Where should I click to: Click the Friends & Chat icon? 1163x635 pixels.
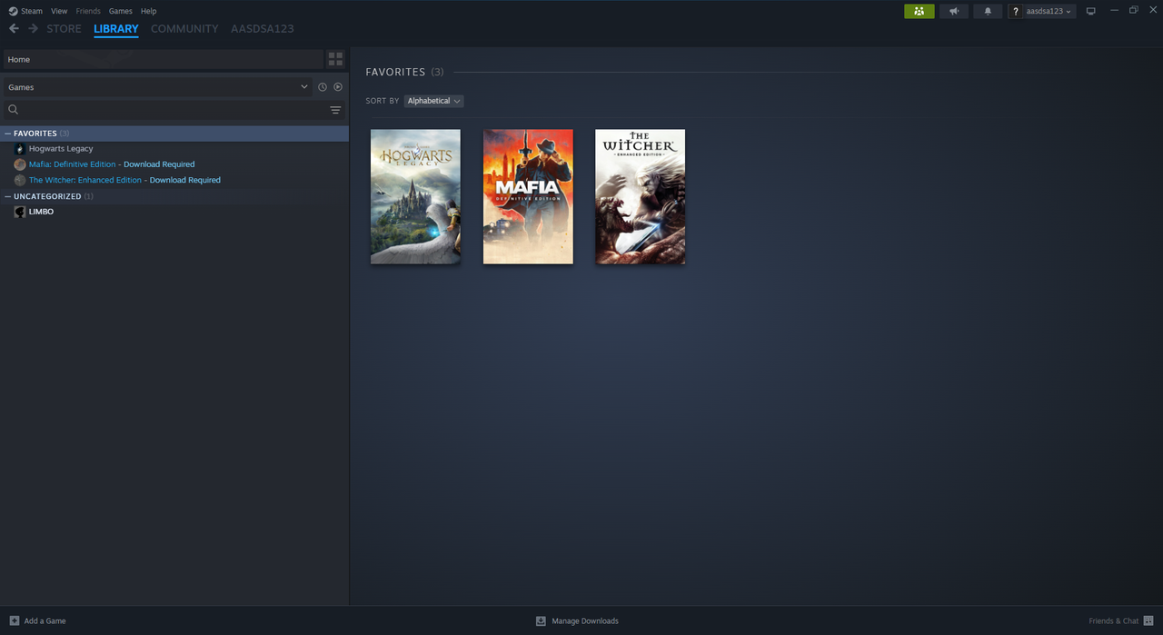click(1148, 620)
